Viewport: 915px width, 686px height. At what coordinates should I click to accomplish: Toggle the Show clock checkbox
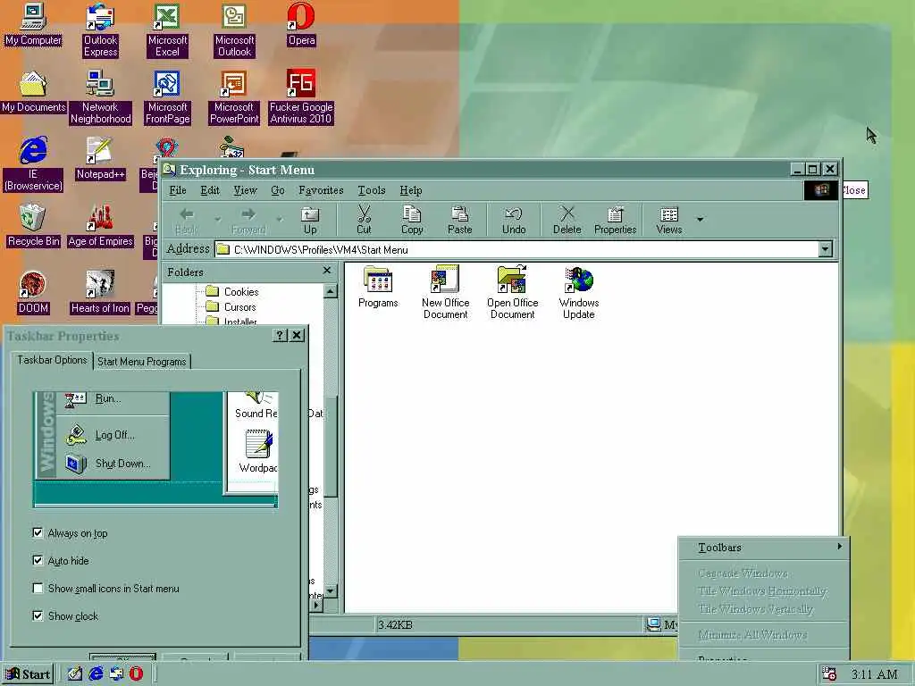[38, 616]
